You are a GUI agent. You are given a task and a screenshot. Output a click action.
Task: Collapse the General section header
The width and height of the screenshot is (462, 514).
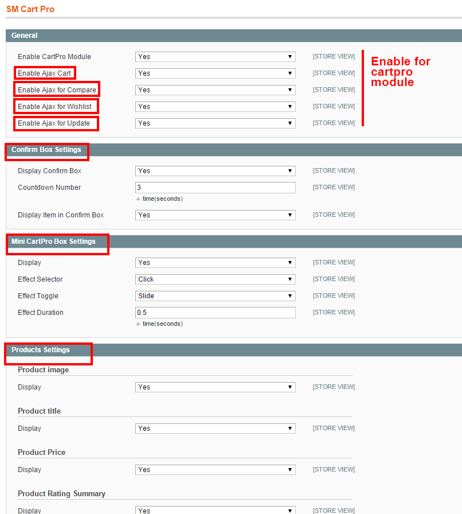pos(234,36)
